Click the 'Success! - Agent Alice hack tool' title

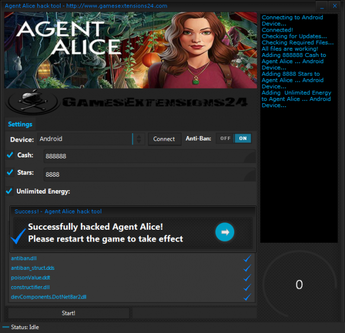coord(58,212)
